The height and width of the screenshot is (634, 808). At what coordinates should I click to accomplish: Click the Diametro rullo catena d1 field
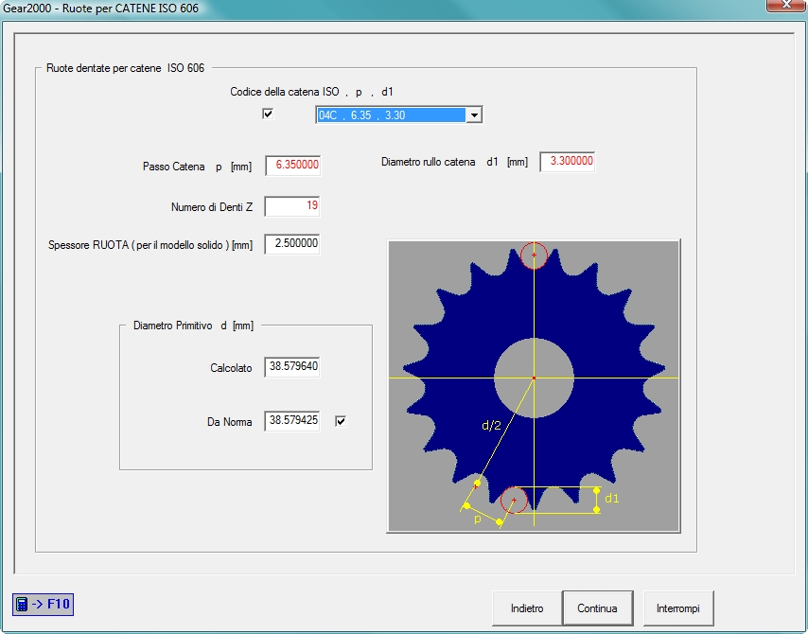[568, 161]
